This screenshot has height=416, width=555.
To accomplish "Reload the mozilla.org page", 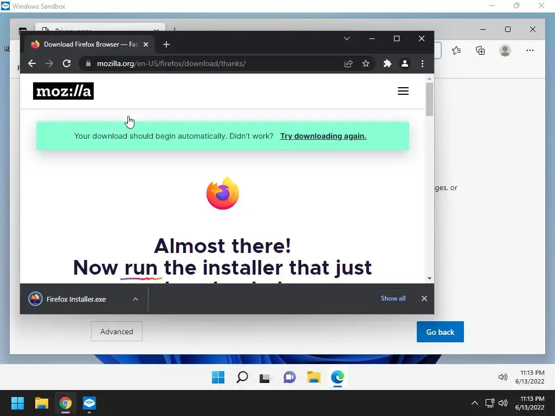I will [x=67, y=64].
